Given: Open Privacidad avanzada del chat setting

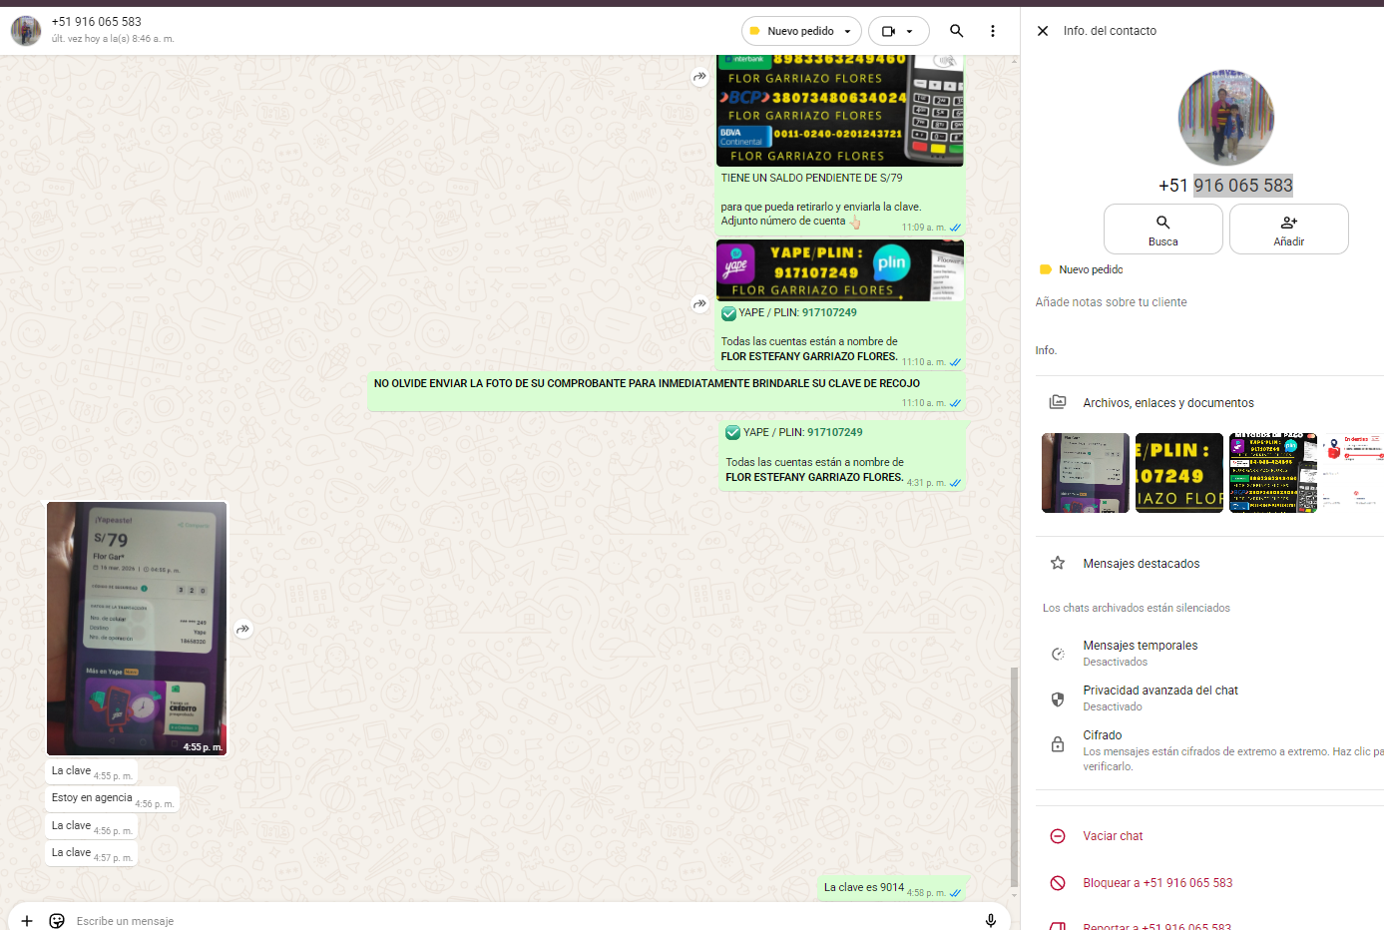Looking at the screenshot, I should (1159, 697).
